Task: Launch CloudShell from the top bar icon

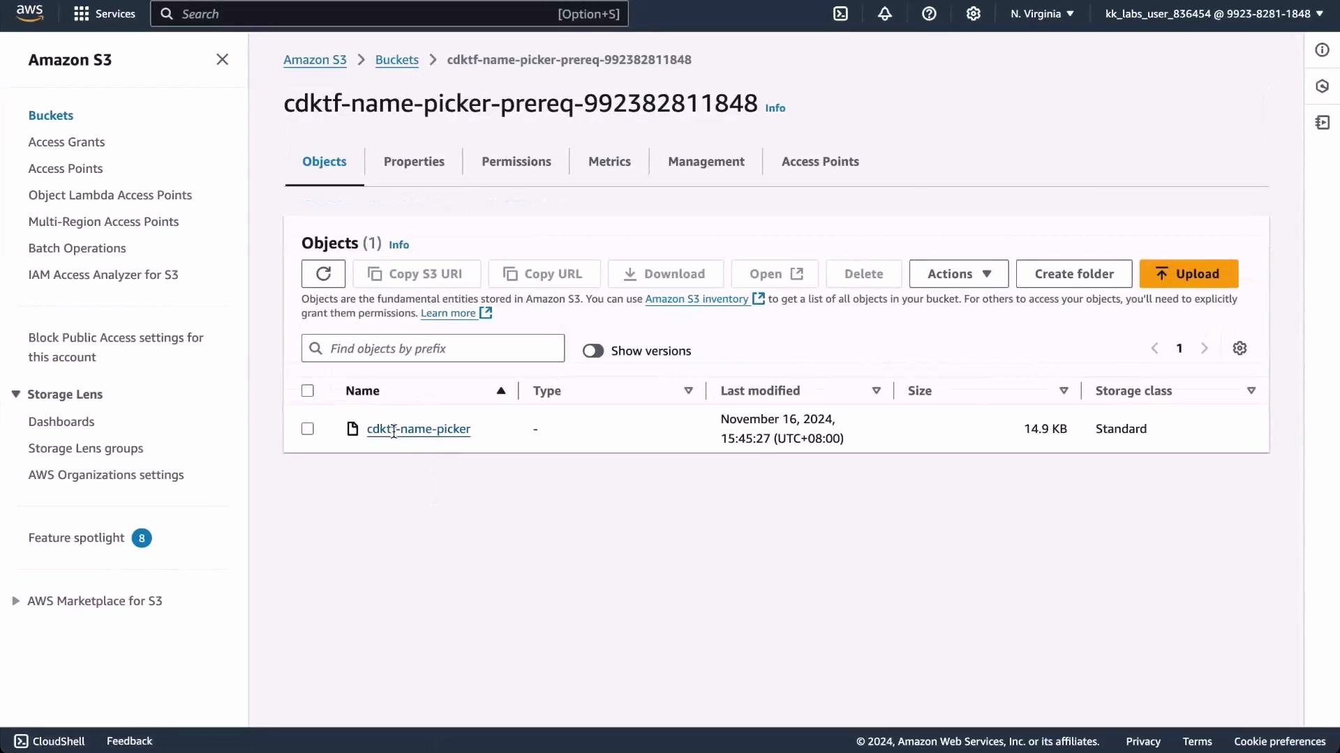Action: pos(840,14)
